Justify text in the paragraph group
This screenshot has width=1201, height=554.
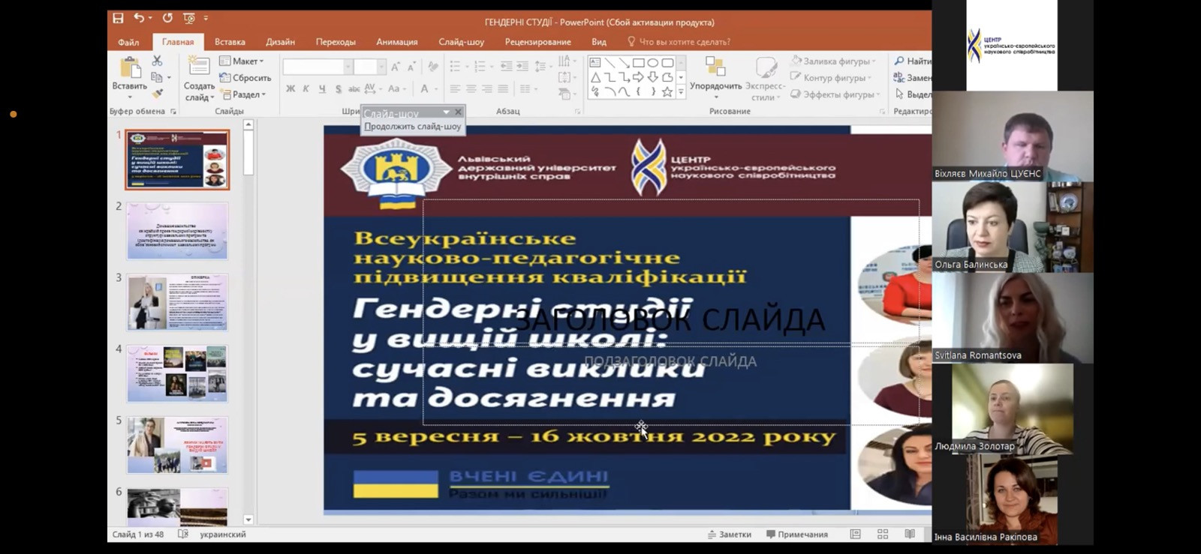(x=503, y=88)
